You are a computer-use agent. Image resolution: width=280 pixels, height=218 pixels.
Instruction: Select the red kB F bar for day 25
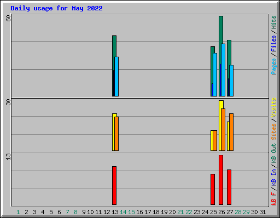point(213,190)
